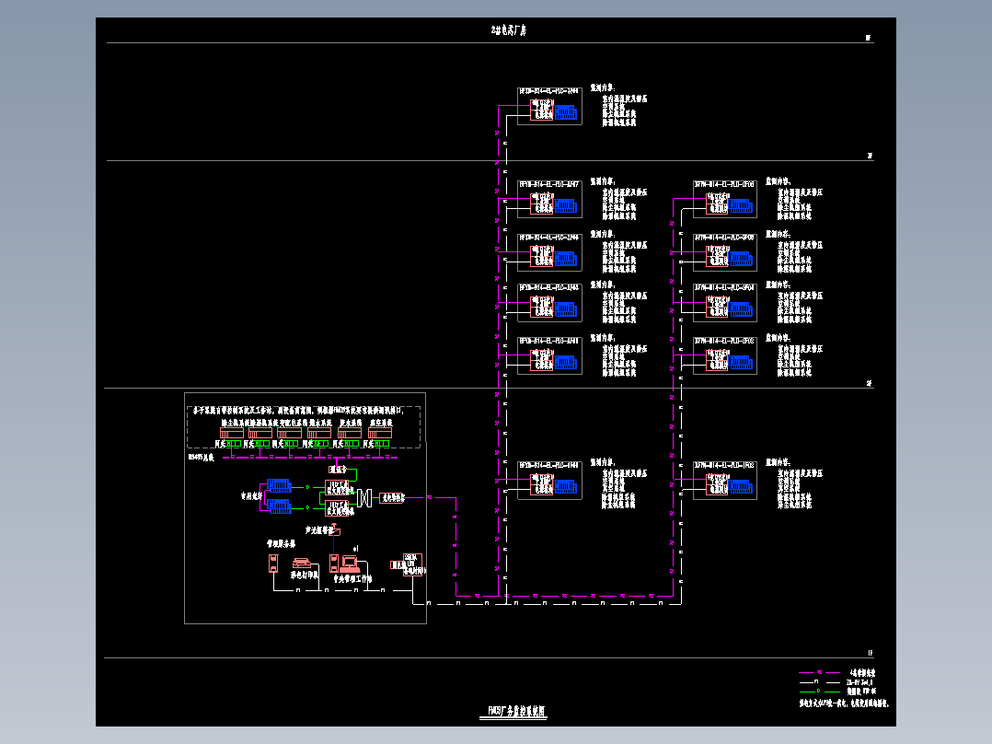992x744 pixels.
Task: Click the topmost left-column PLC cabinet, middle floor
Action: [549, 200]
